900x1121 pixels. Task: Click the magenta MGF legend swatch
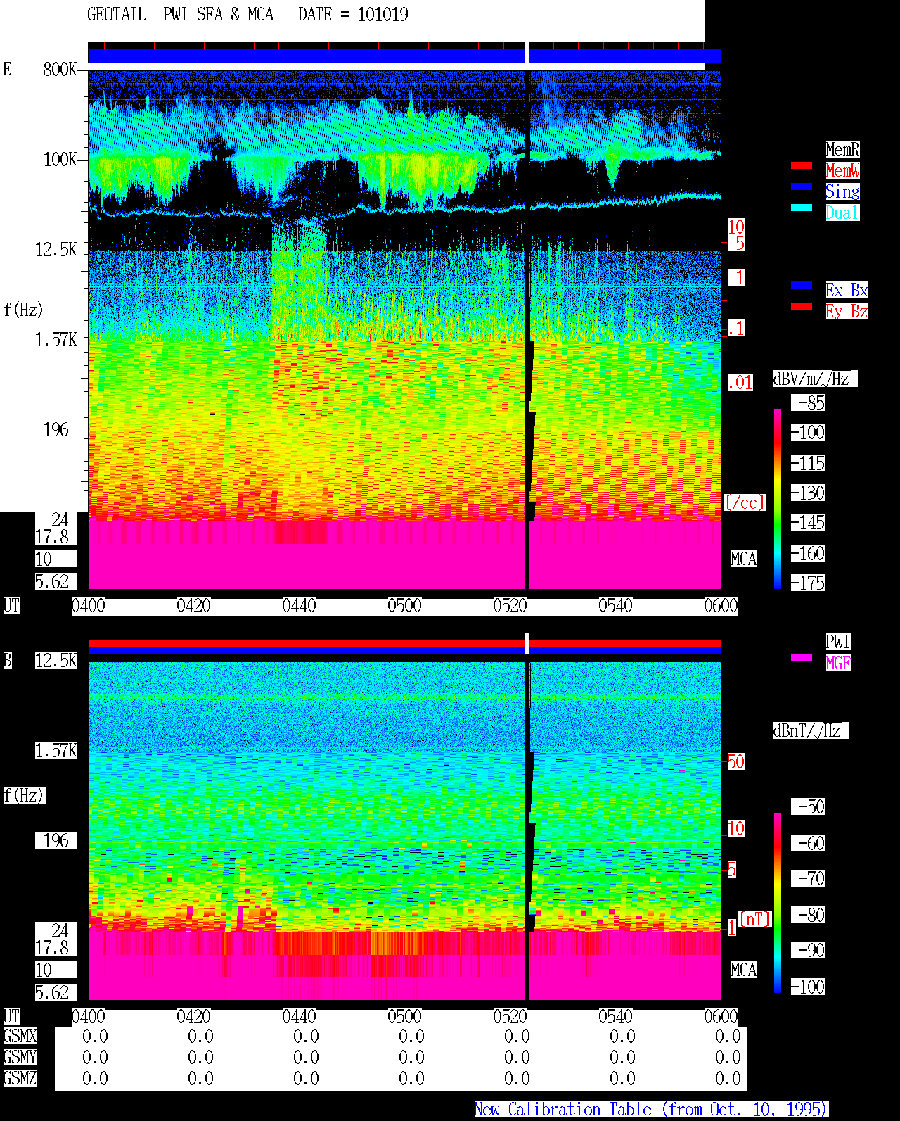802,658
